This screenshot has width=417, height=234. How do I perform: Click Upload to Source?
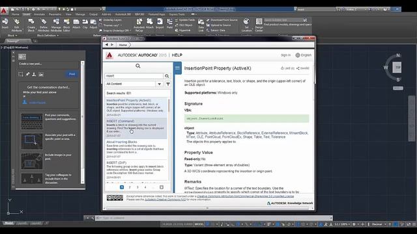(x=219, y=25)
